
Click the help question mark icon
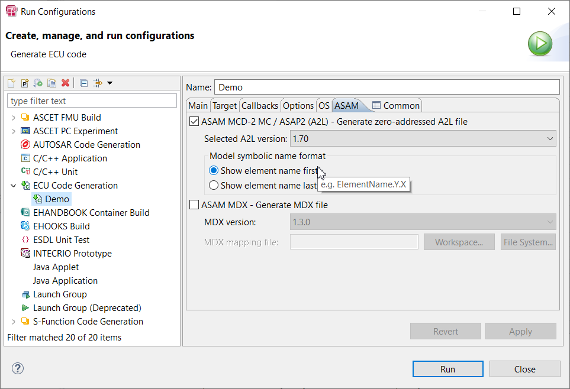tap(17, 368)
